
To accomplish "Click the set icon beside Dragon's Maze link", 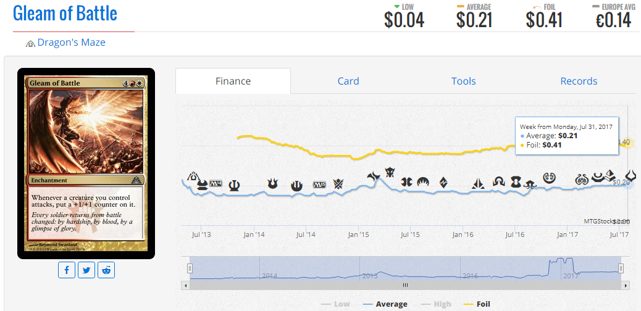I will 31,43.
